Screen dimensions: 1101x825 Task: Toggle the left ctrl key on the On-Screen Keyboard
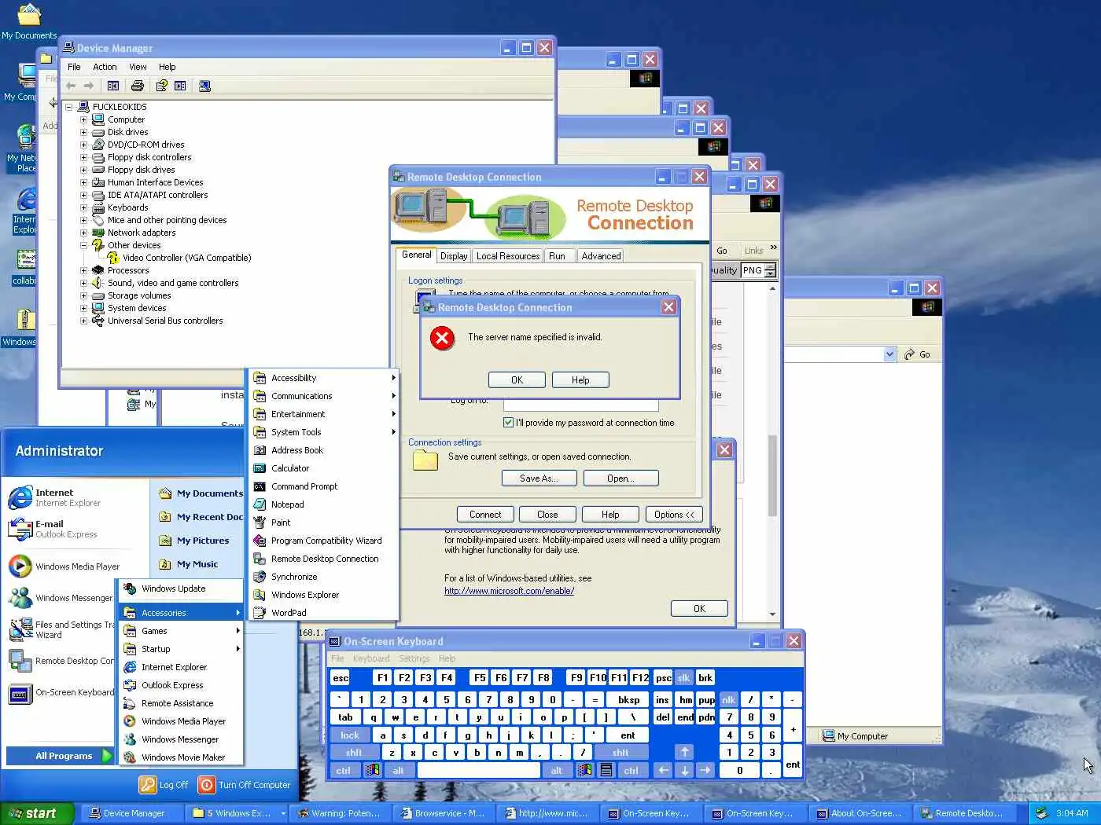[x=344, y=771]
